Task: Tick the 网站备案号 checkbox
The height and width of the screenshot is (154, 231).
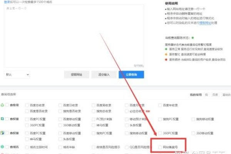Action: (x=160, y=147)
